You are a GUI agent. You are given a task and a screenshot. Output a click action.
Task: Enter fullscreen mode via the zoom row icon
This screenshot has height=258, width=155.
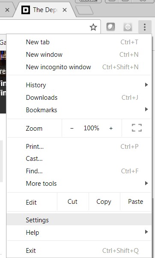coord(137,128)
